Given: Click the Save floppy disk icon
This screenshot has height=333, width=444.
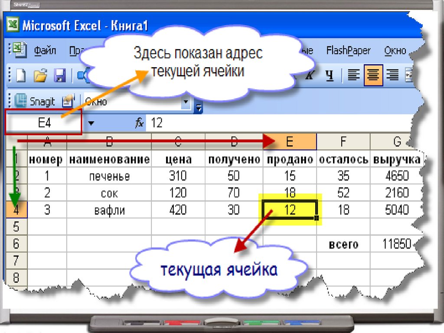Looking at the screenshot, I should [x=60, y=75].
